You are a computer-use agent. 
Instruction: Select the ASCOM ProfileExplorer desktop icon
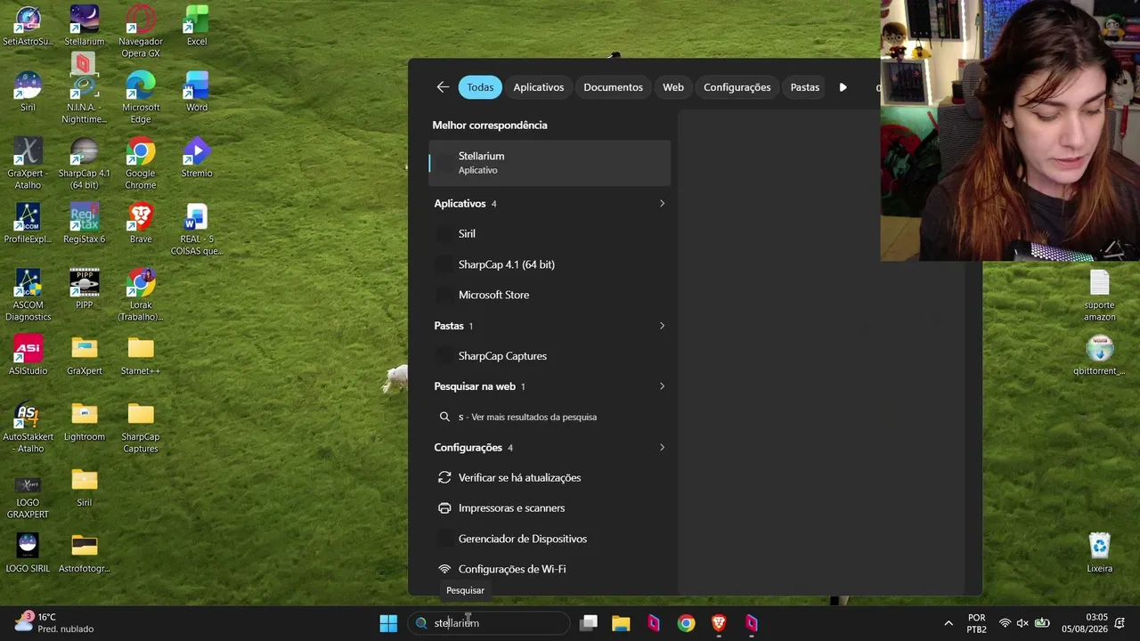click(x=28, y=223)
